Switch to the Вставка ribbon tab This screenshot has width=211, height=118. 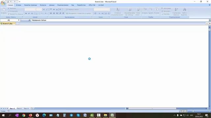coord(18,5)
